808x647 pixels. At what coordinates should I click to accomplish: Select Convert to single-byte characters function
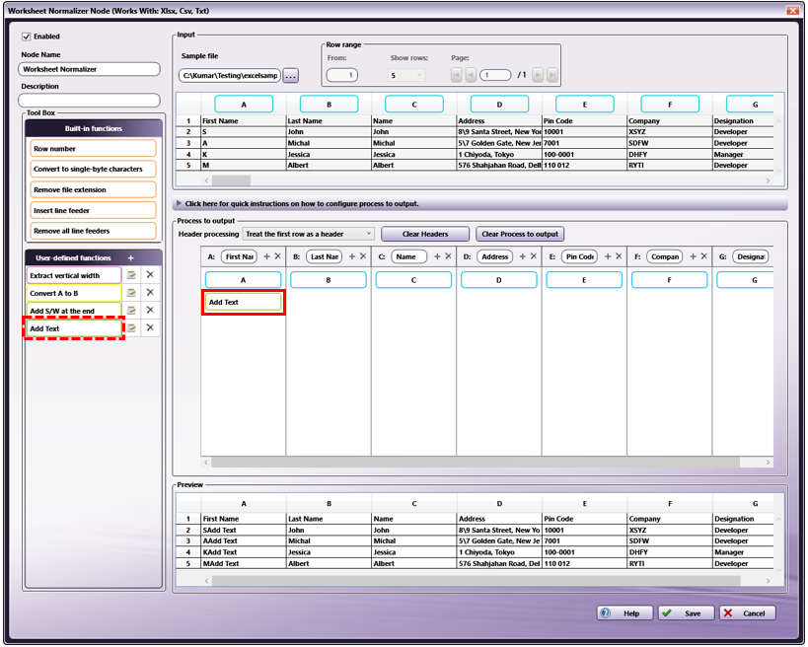point(93,169)
